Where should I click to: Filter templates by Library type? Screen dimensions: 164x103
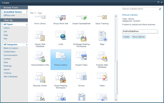click(x=7, y=28)
